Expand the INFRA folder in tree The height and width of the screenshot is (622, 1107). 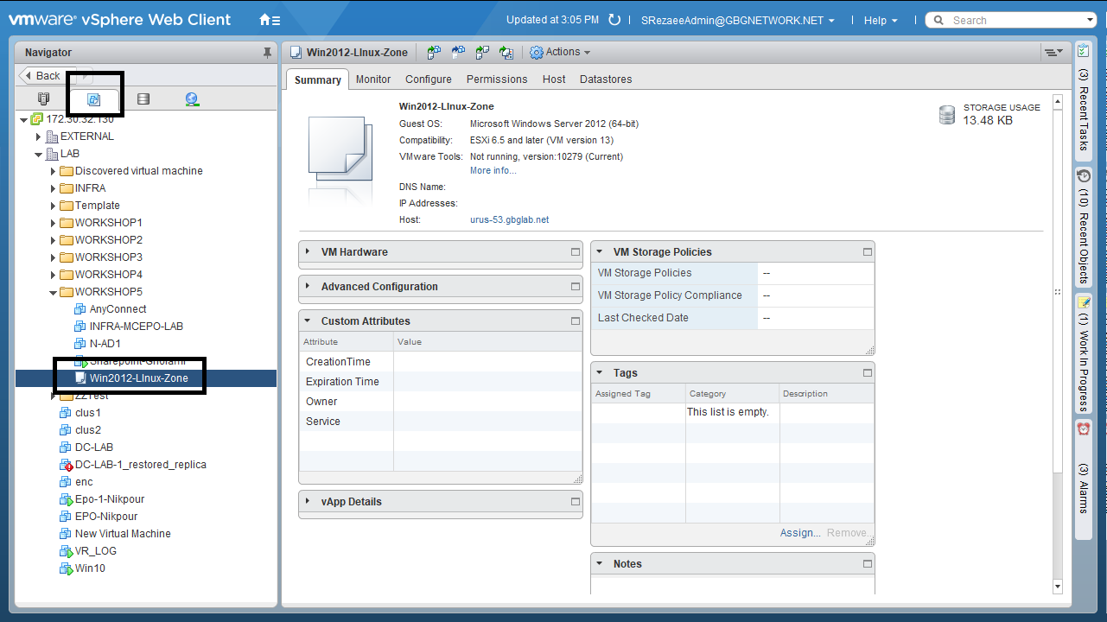(54, 188)
